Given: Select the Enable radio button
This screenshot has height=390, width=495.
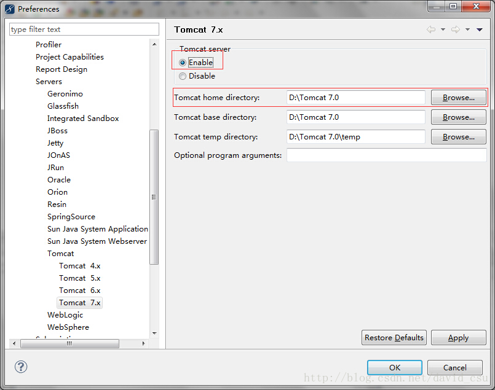Looking at the screenshot, I should tap(183, 63).
